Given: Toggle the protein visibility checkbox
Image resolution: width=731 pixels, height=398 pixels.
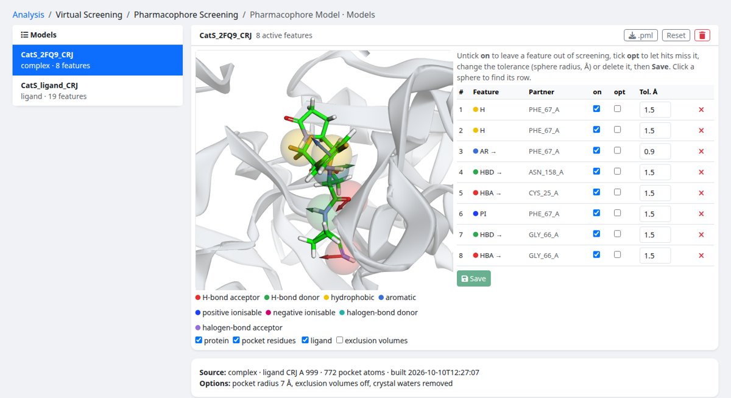Looking at the screenshot, I should [x=199, y=340].
